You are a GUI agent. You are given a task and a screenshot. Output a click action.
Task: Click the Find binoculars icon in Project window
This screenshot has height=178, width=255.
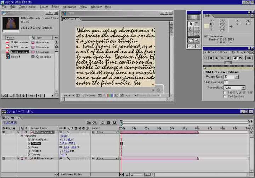tap(5, 96)
